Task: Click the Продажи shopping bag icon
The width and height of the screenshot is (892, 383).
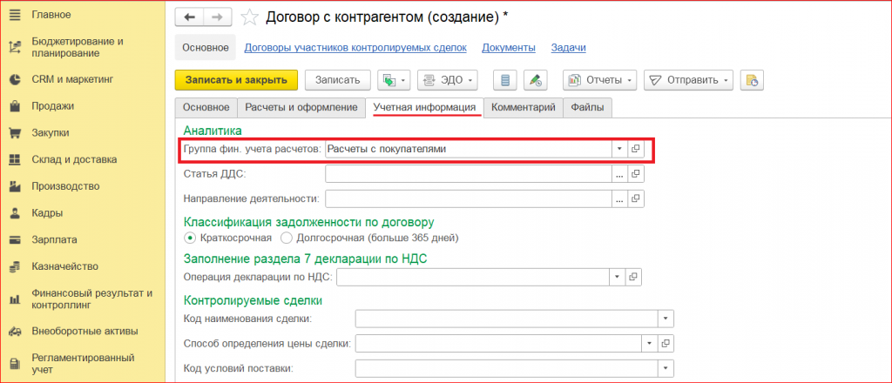Action: tap(16, 106)
